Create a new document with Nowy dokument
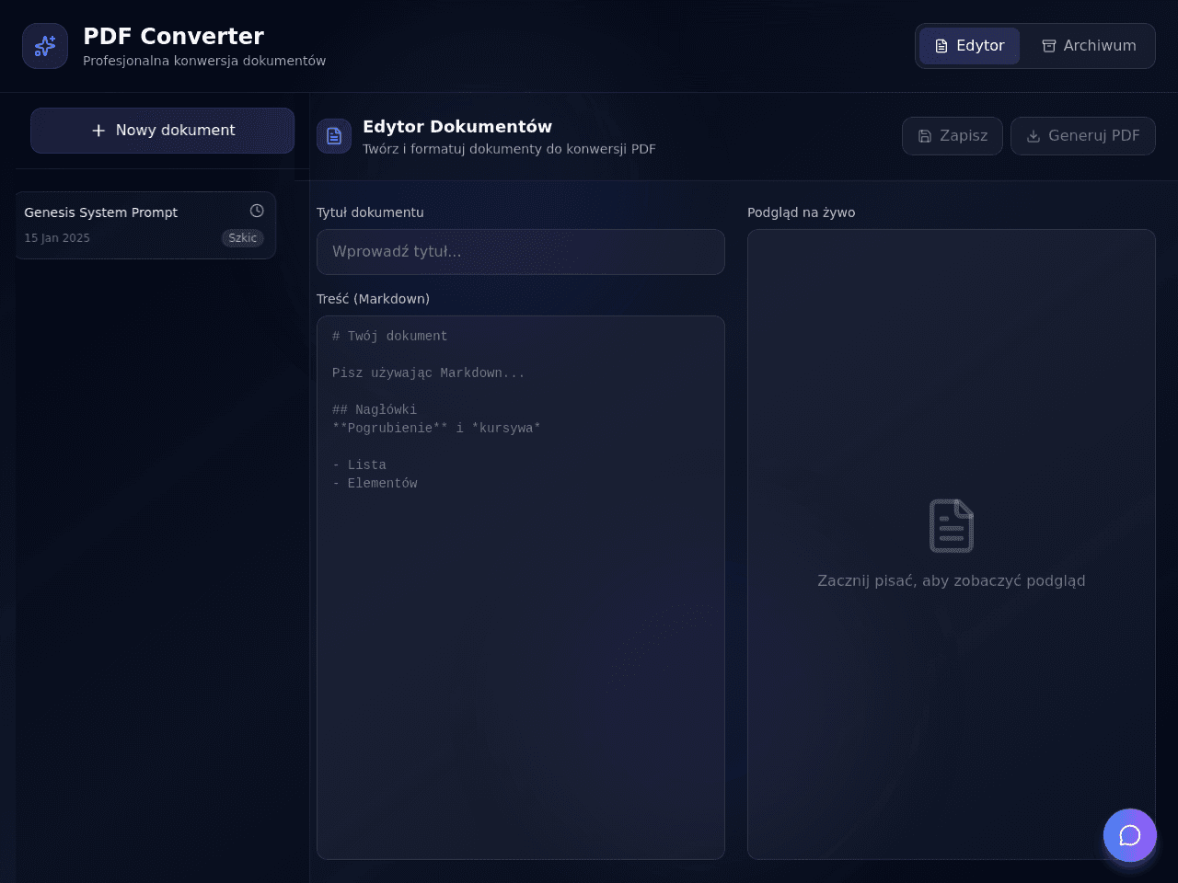 point(163,131)
